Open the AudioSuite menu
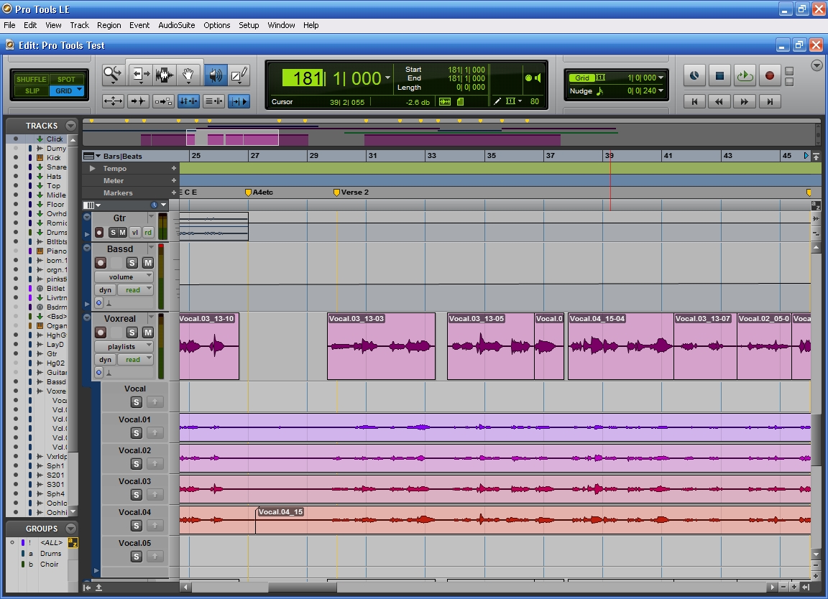Viewport: 828px width, 599px height. (176, 25)
